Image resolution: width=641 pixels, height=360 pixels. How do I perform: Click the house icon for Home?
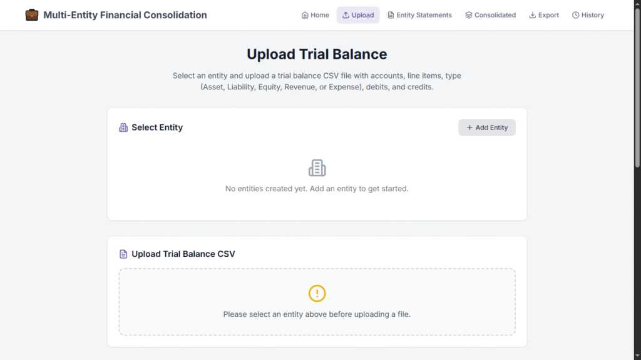click(x=305, y=15)
